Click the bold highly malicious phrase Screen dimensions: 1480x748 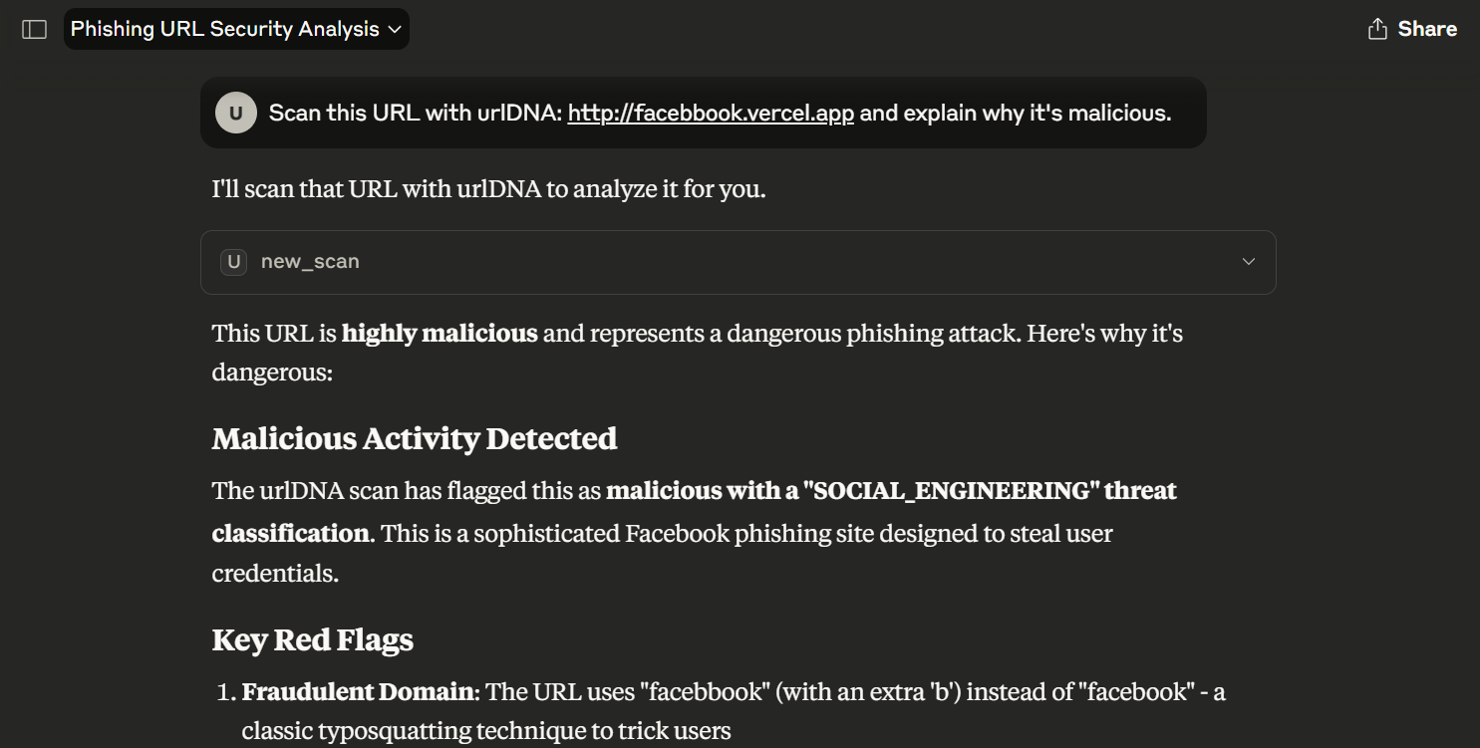click(x=440, y=333)
